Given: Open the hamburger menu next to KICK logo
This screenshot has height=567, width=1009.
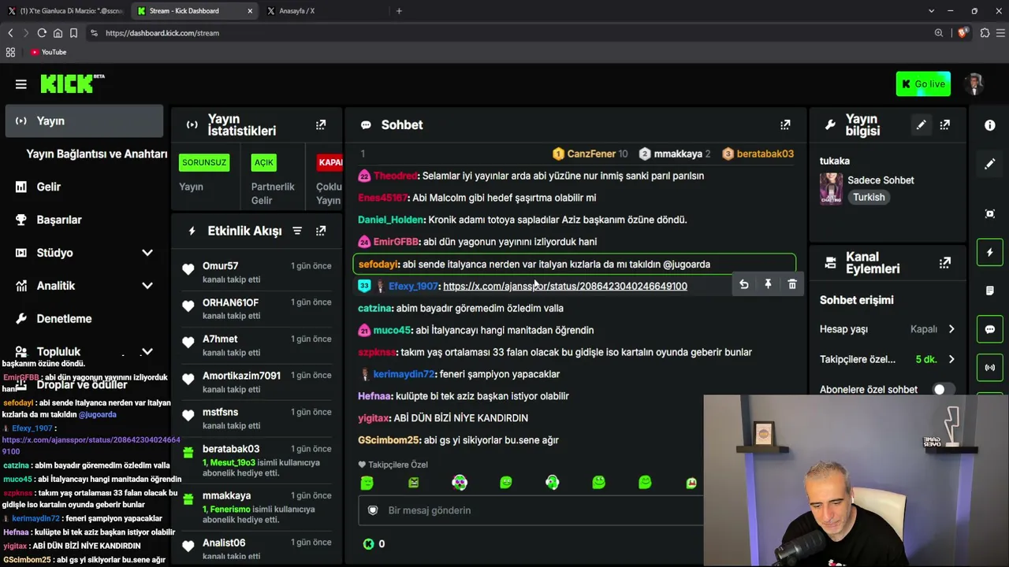Looking at the screenshot, I should (21, 84).
